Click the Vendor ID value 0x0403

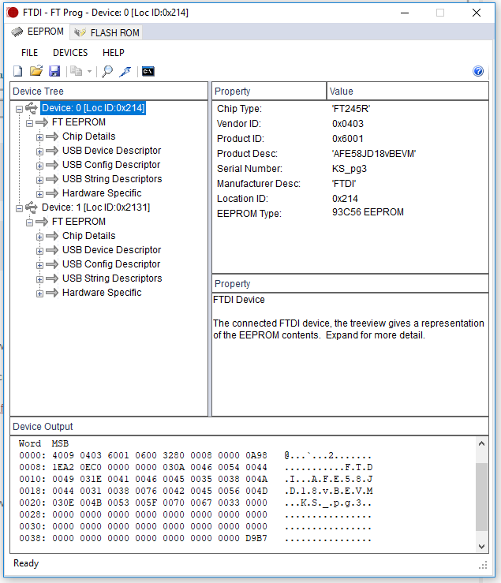[x=348, y=123]
